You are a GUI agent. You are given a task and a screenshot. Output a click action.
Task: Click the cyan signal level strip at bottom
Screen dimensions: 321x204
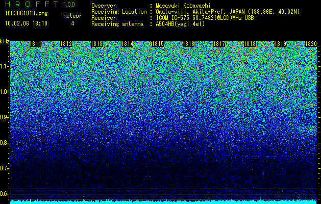(x=163, y=202)
